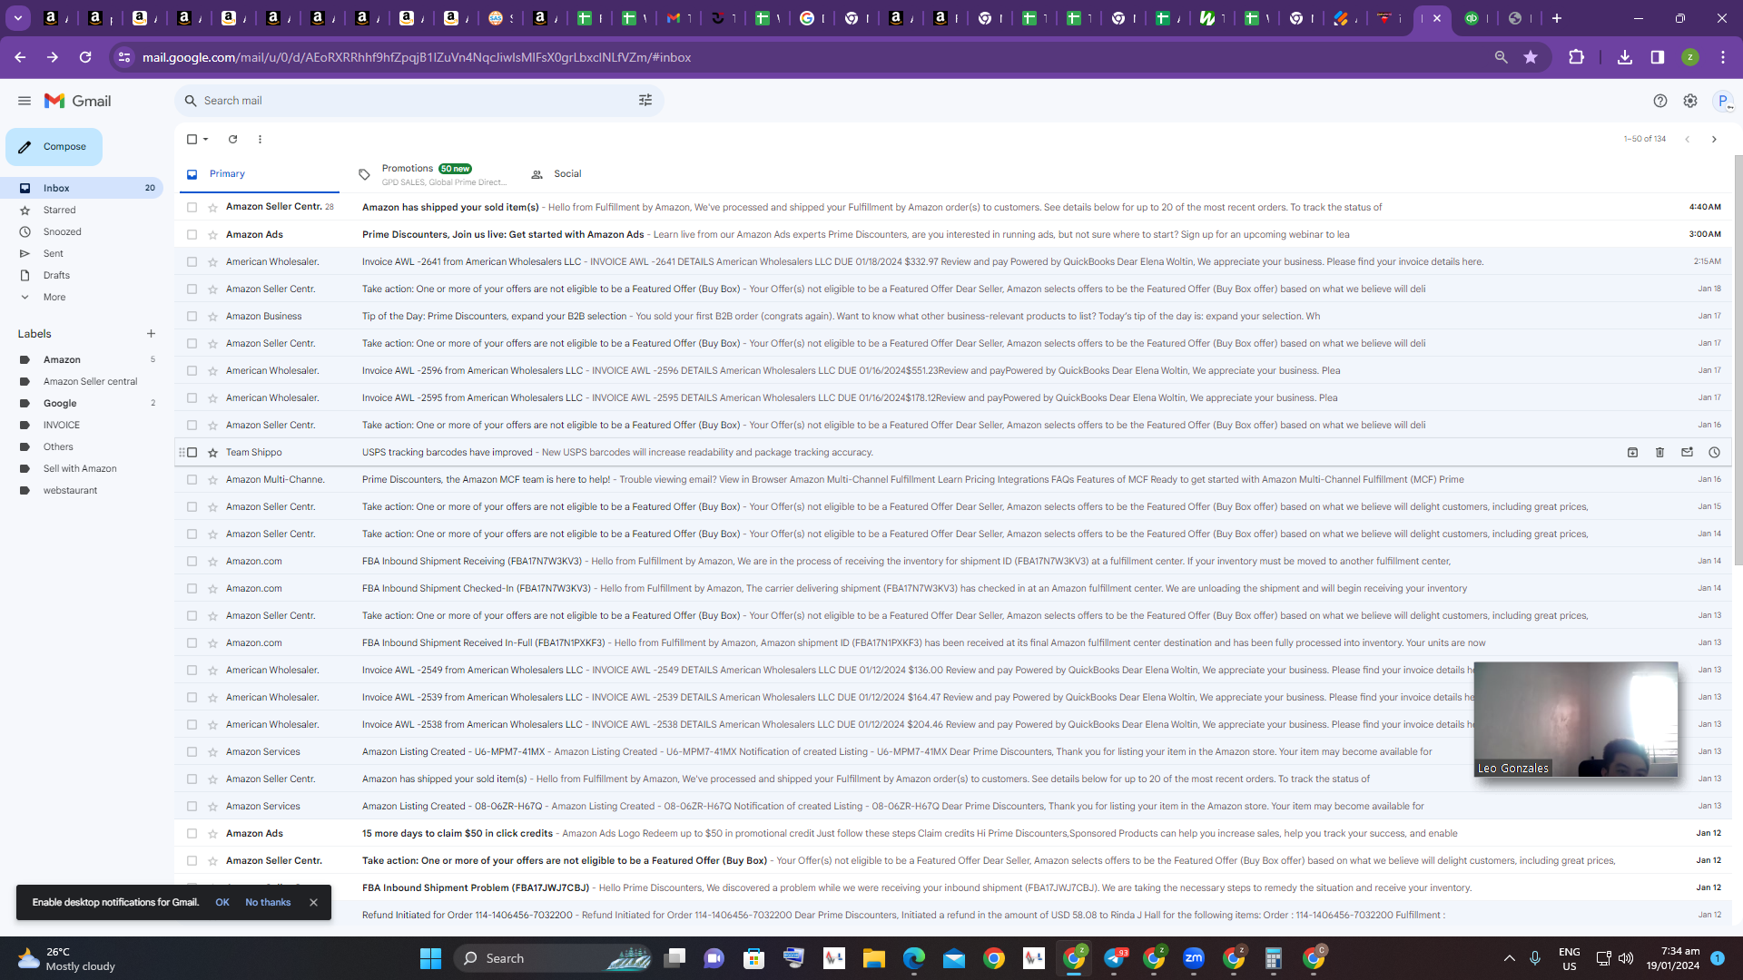Open Microsoft Edge from taskbar
This screenshot has width=1743, height=980.
(913, 958)
